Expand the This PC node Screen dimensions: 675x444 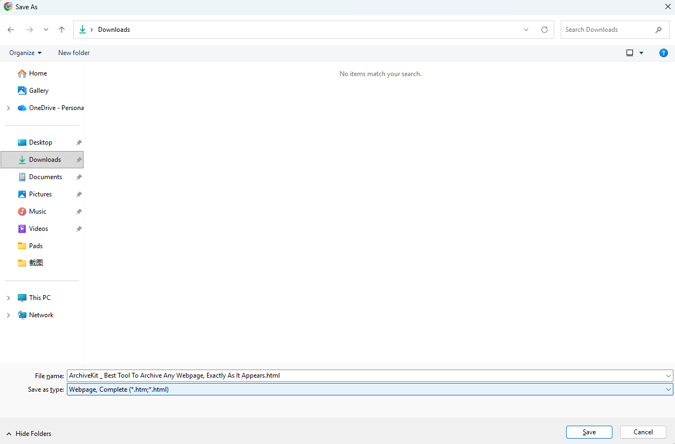[x=8, y=298]
